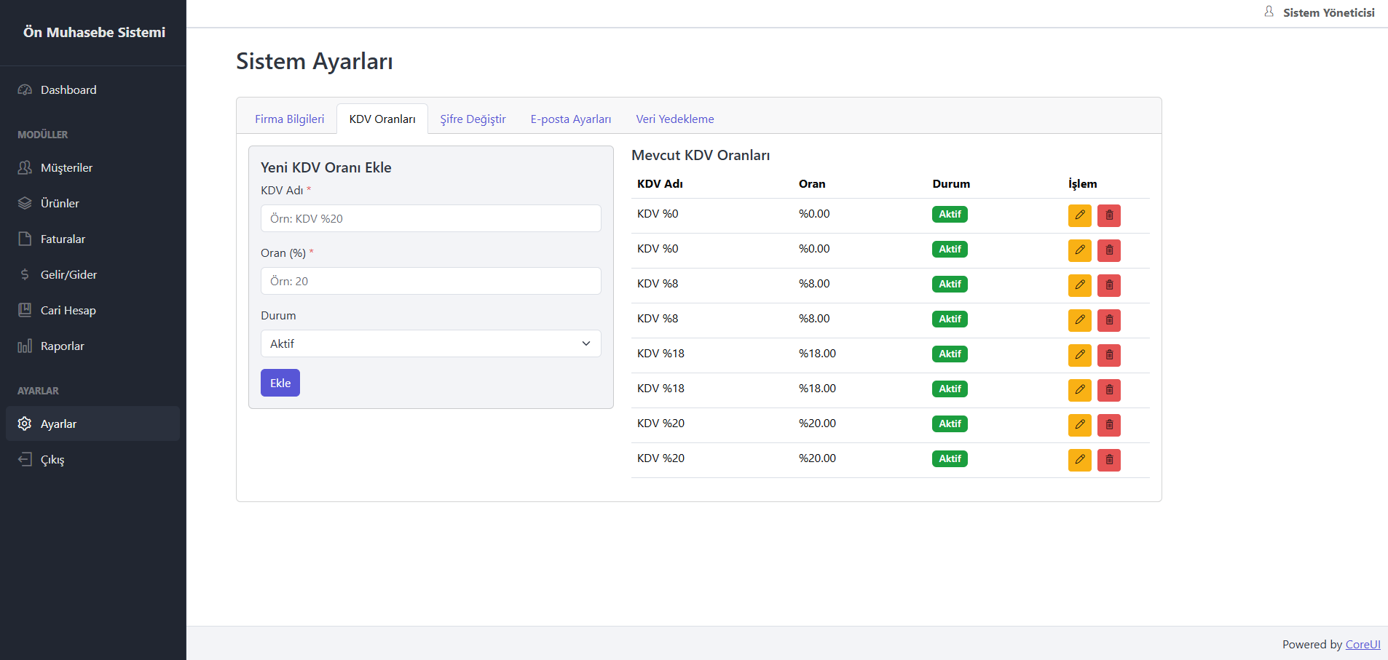Click the Sistem Yöneticisi user name
This screenshot has height=660, width=1388.
click(1329, 12)
